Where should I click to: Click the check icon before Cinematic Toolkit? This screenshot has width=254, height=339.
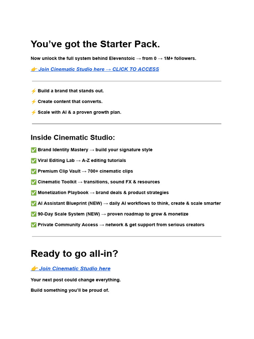click(x=34, y=182)
